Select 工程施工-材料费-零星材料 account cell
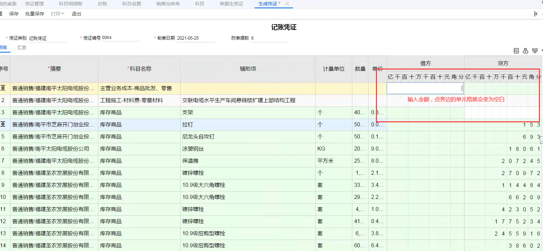Viewport: 543px width, 251px height. [139, 100]
